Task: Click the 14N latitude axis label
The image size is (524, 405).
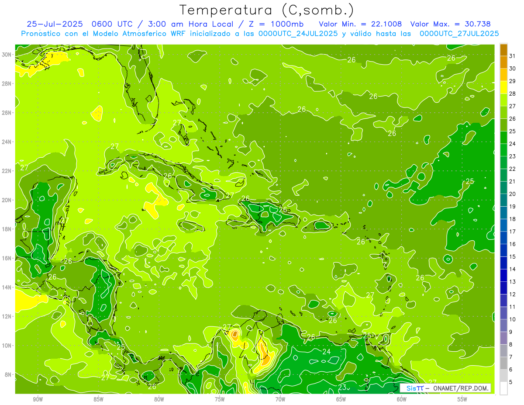Action: pos(7,287)
